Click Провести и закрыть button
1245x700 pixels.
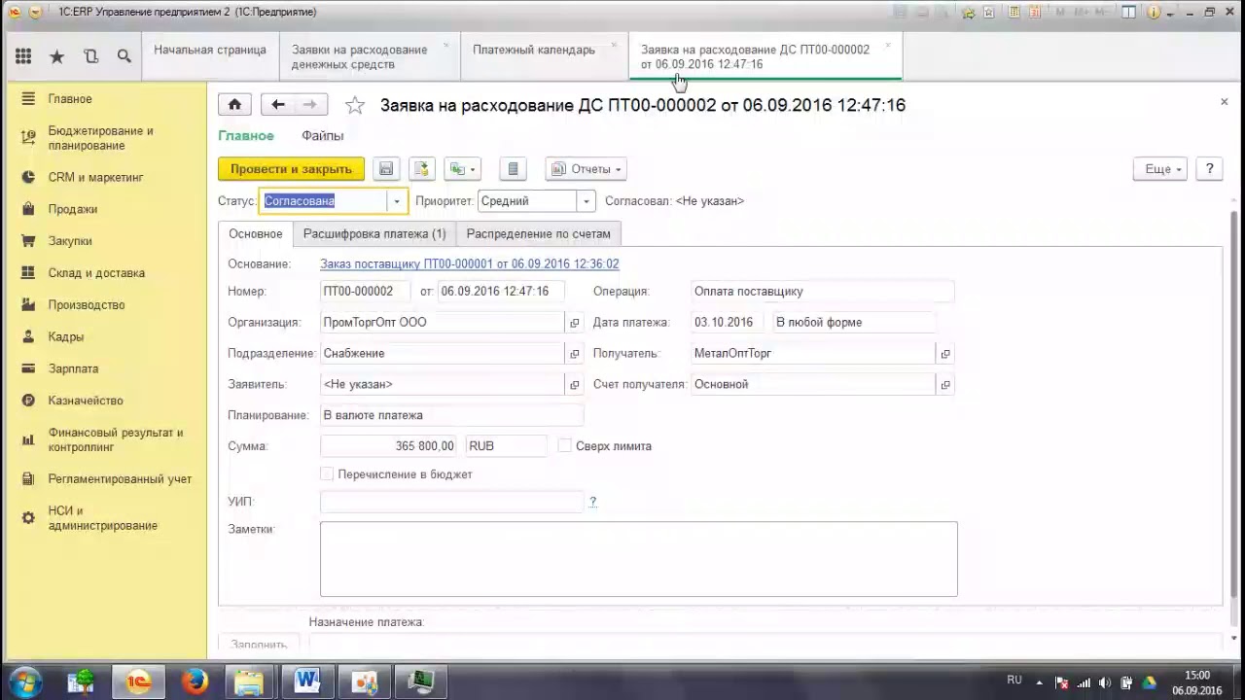(x=291, y=169)
